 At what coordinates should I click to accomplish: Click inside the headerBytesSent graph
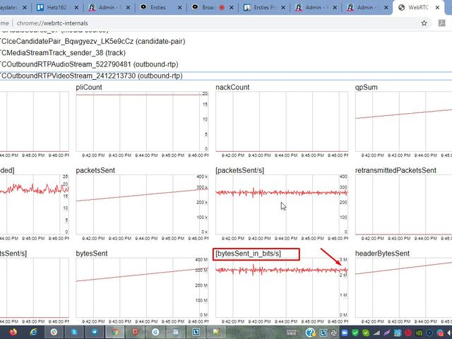[x=403, y=287]
